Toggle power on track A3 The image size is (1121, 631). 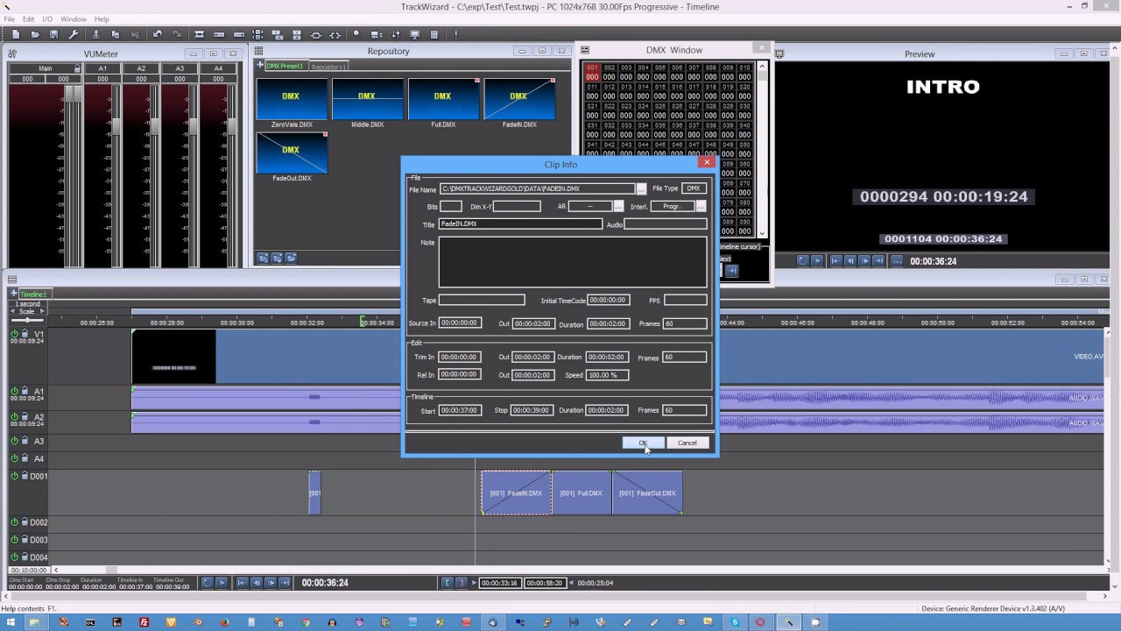tap(15, 441)
